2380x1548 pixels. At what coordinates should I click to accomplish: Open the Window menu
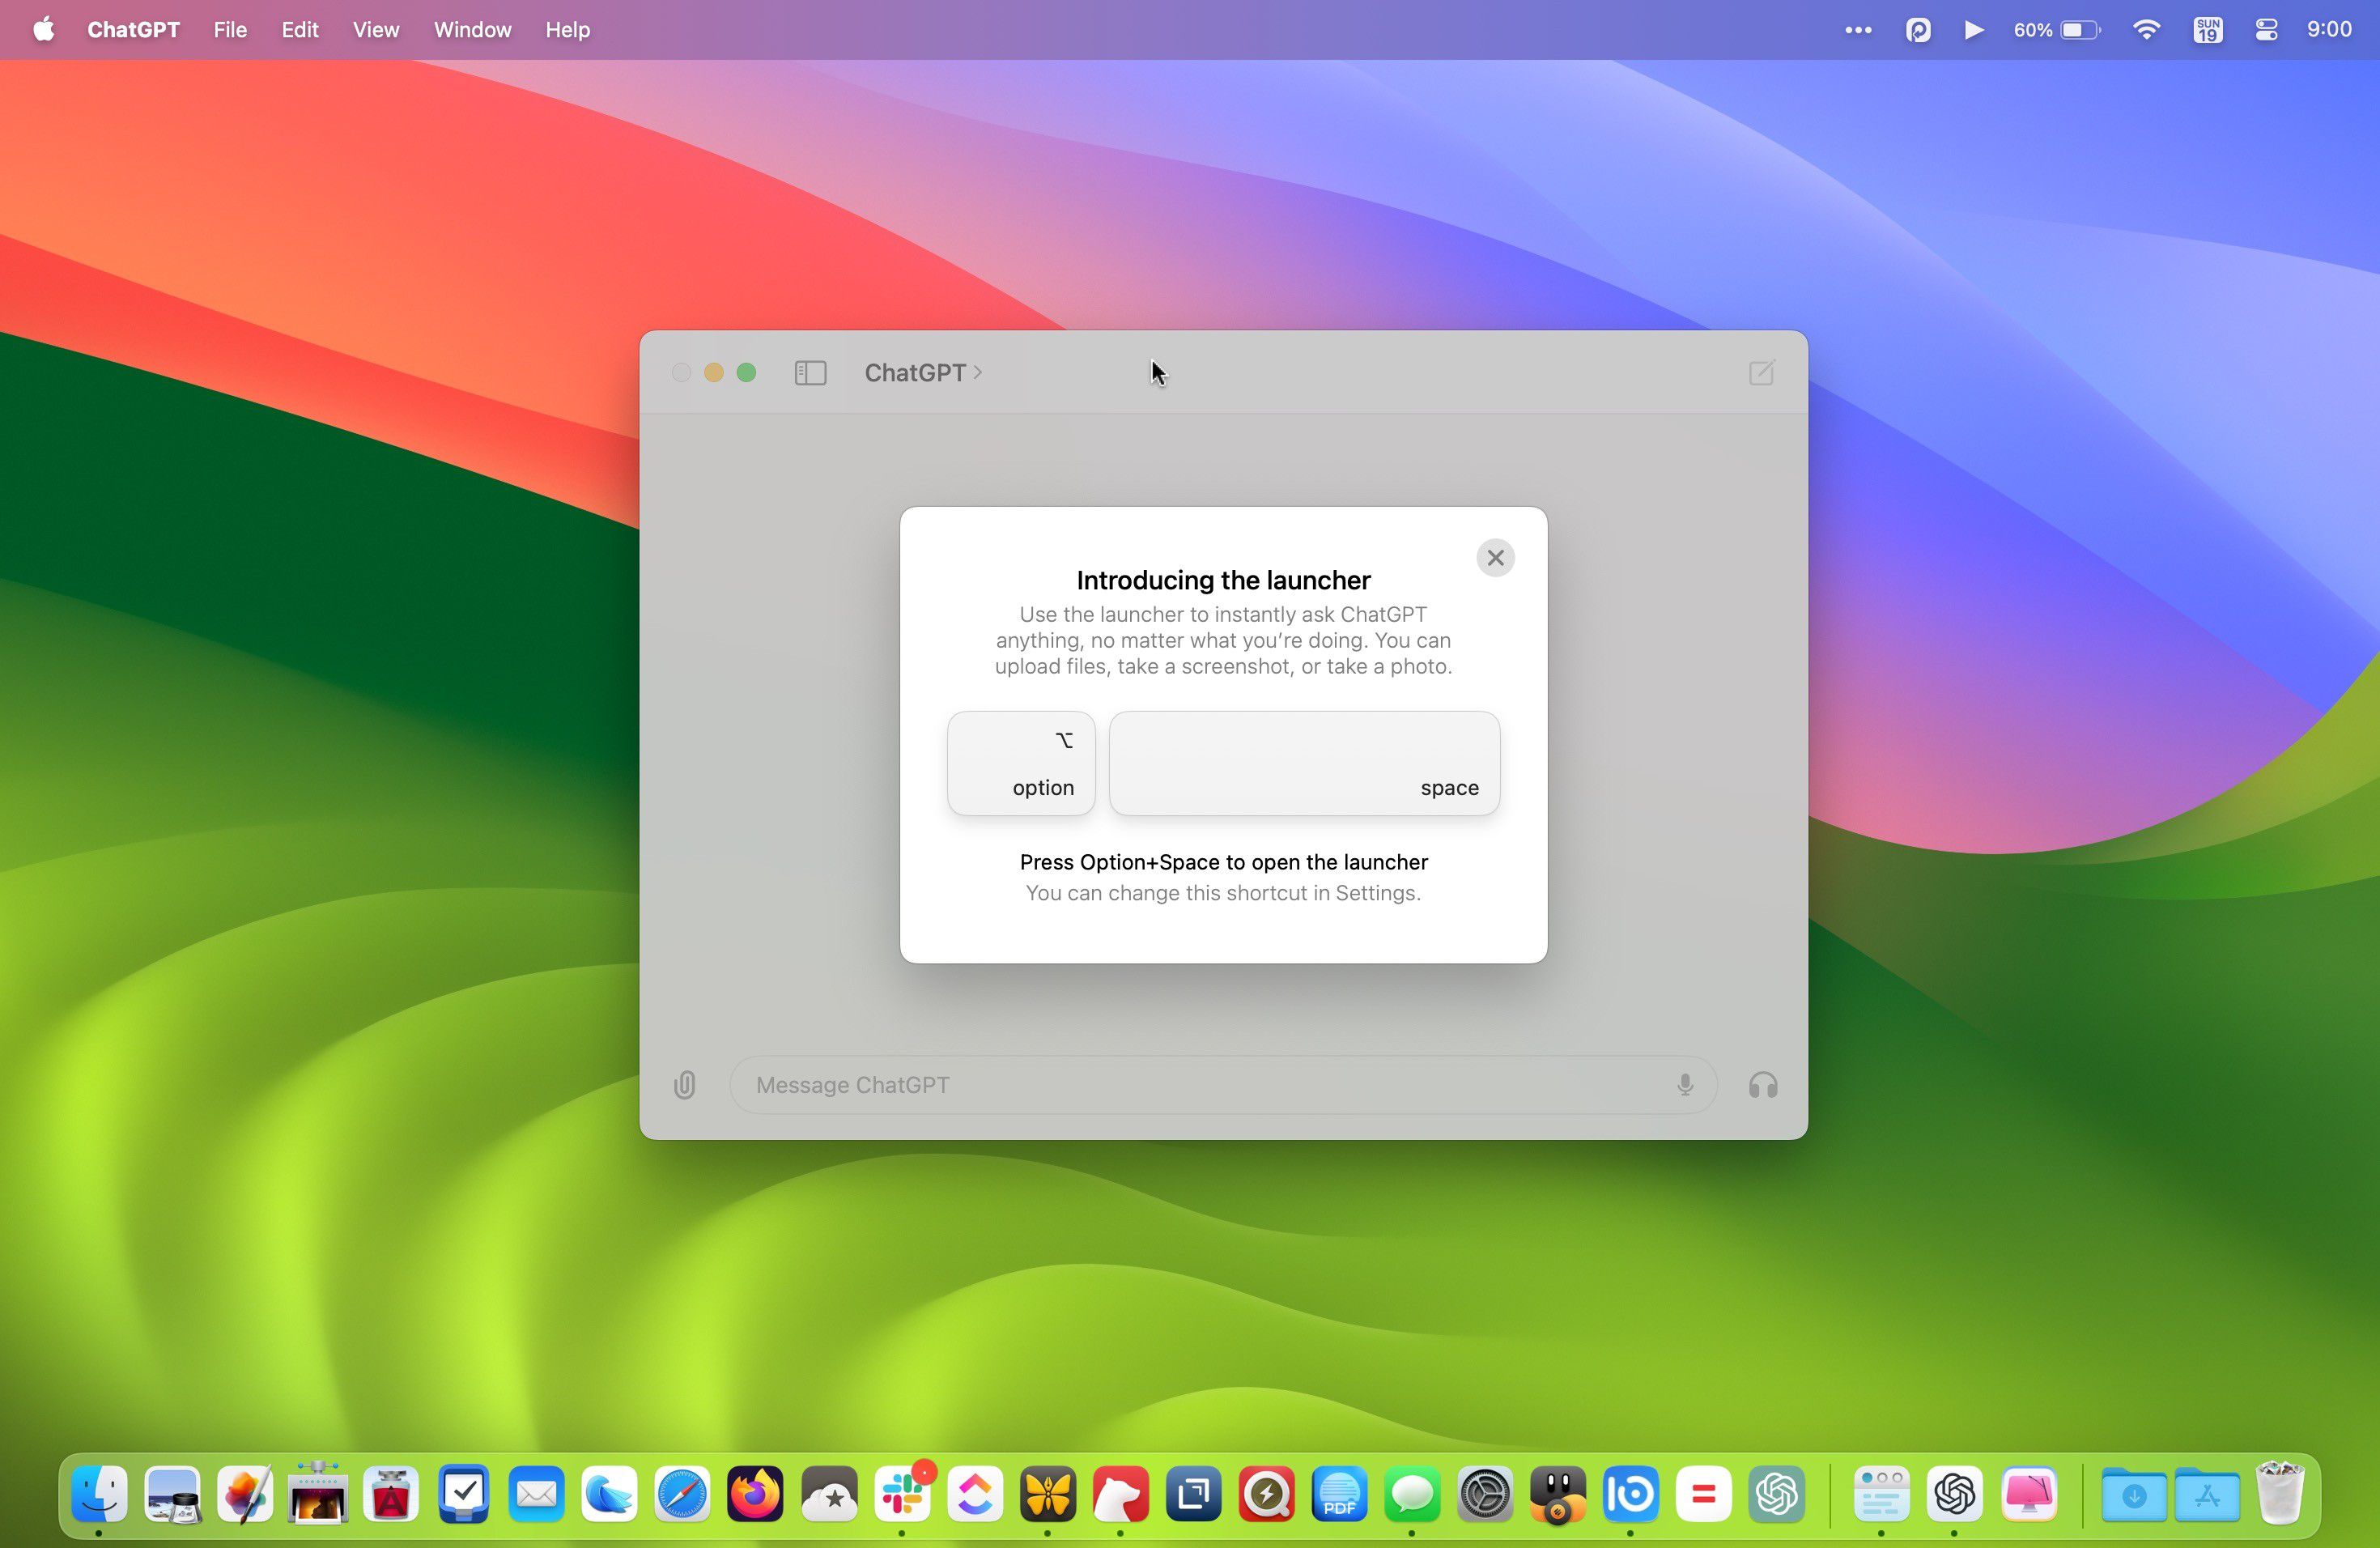(472, 29)
